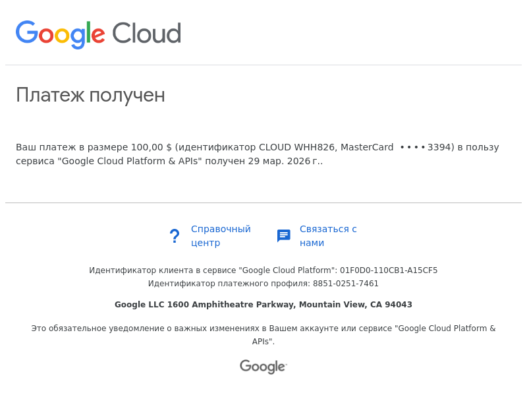The image size is (527, 405).
Task: Click the chat message contact icon
Action: (284, 235)
